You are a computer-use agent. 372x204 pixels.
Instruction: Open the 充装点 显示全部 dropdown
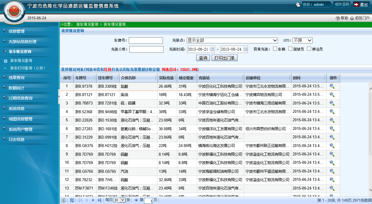coord(232,40)
